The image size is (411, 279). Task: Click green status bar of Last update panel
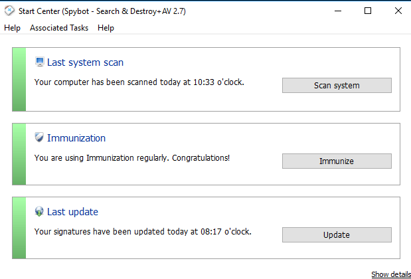[x=19, y=228]
